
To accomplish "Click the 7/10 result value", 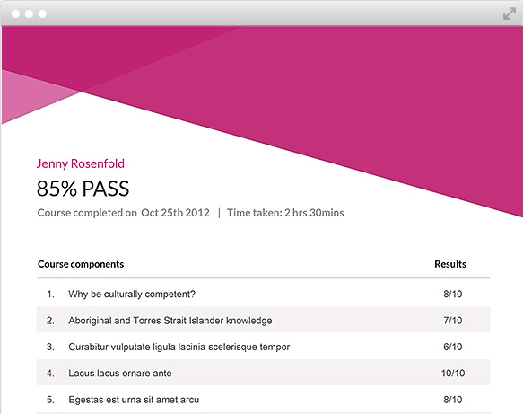I will [x=453, y=321].
